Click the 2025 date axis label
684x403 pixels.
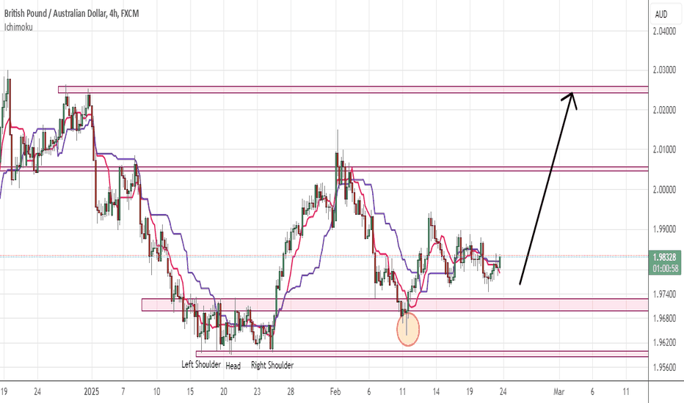click(x=92, y=392)
